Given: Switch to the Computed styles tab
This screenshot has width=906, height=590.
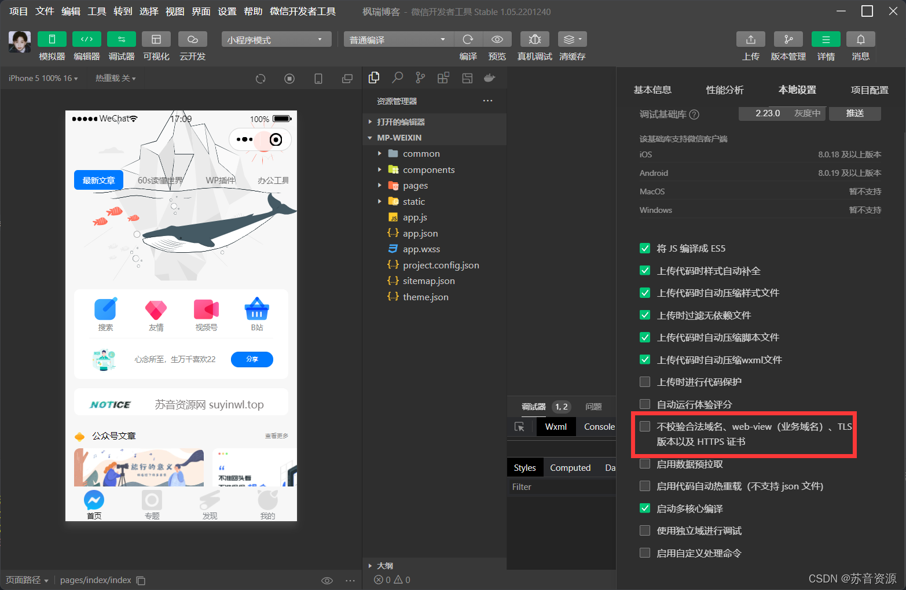Looking at the screenshot, I should click(570, 468).
